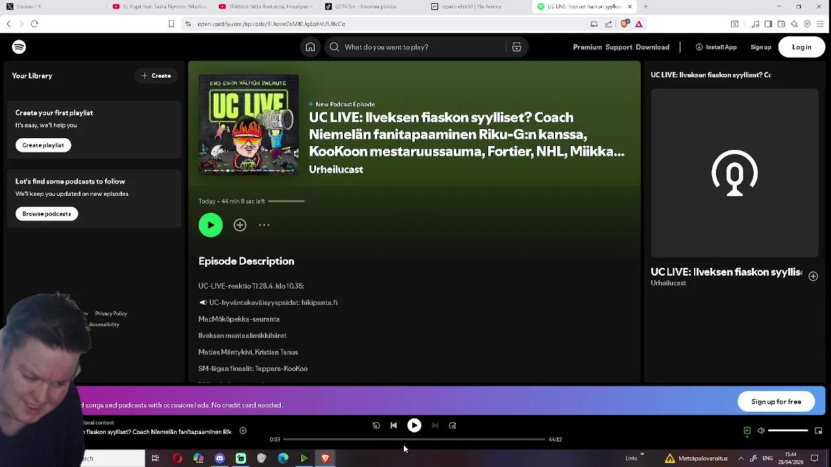831x467 pixels.
Task: Add to library from now-playing panel plus icon
Action: pos(813,276)
